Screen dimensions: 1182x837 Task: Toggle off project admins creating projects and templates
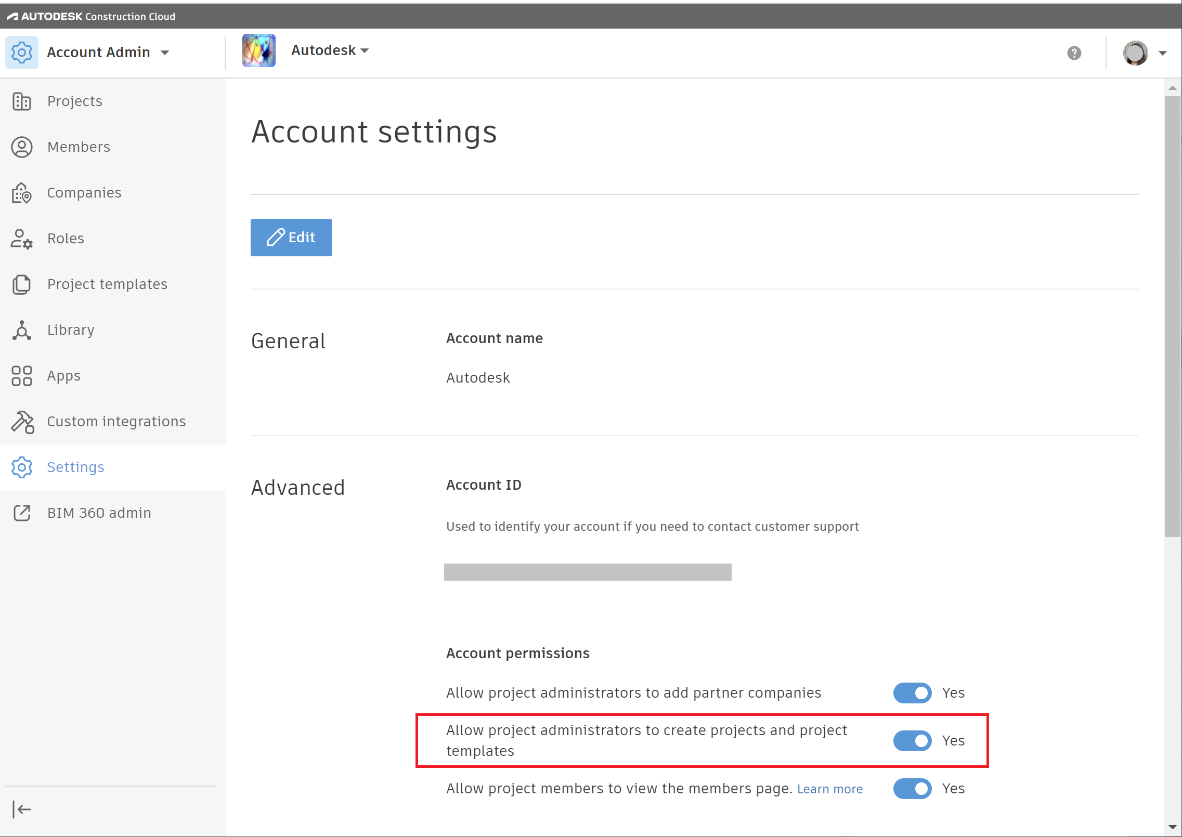click(912, 740)
